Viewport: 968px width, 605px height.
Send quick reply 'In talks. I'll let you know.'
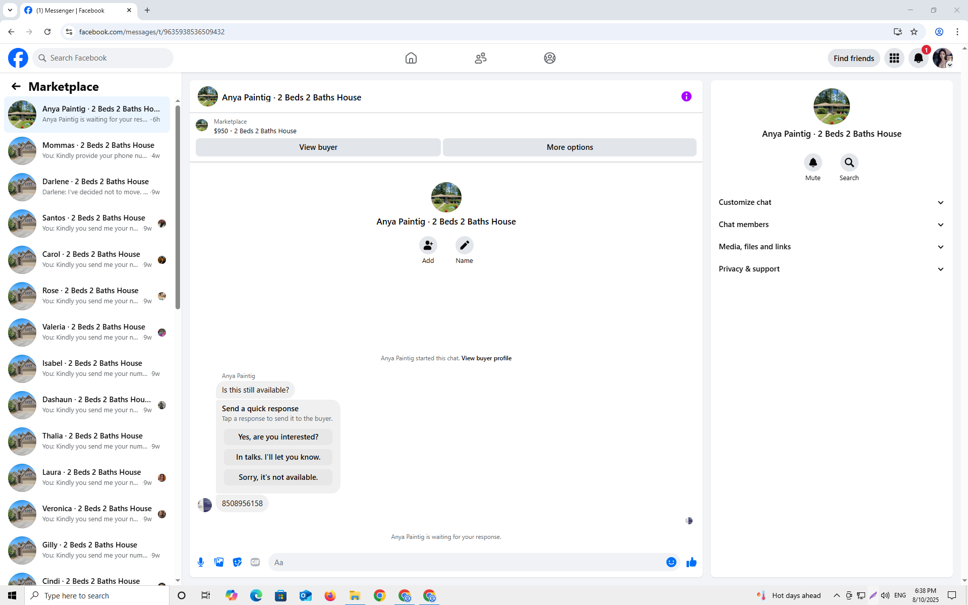pyautogui.click(x=278, y=457)
